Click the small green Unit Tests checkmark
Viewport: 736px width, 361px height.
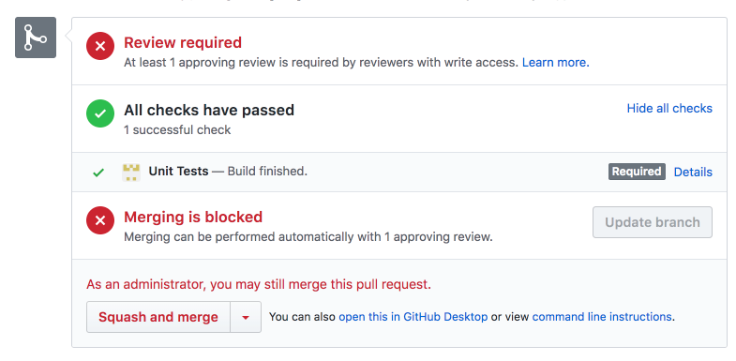98,173
